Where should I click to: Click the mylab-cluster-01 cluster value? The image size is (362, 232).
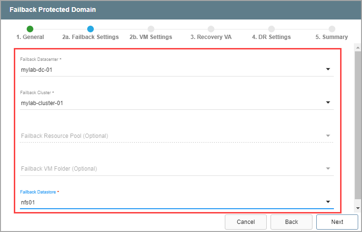point(42,102)
